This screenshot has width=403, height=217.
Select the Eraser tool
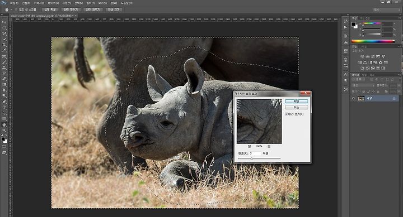pyautogui.click(x=4, y=79)
